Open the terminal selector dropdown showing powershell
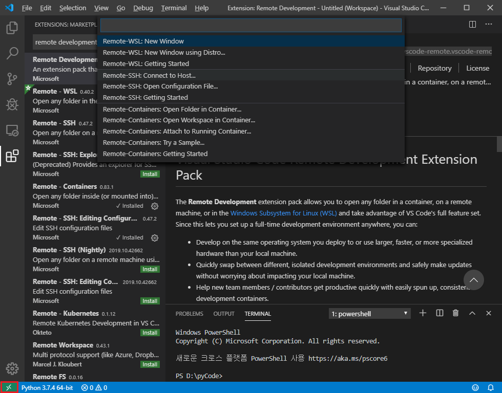The height and width of the screenshot is (393, 502). [x=369, y=314]
